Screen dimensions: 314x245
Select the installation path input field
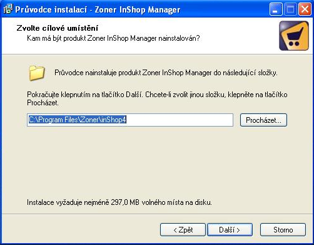pyautogui.click(x=130, y=120)
